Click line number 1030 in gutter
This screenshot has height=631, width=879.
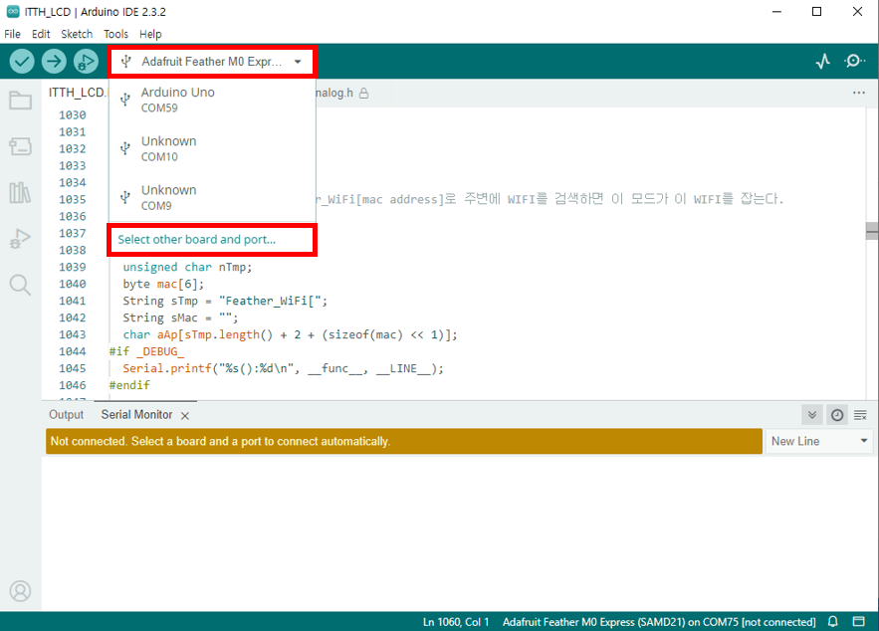[x=73, y=114]
